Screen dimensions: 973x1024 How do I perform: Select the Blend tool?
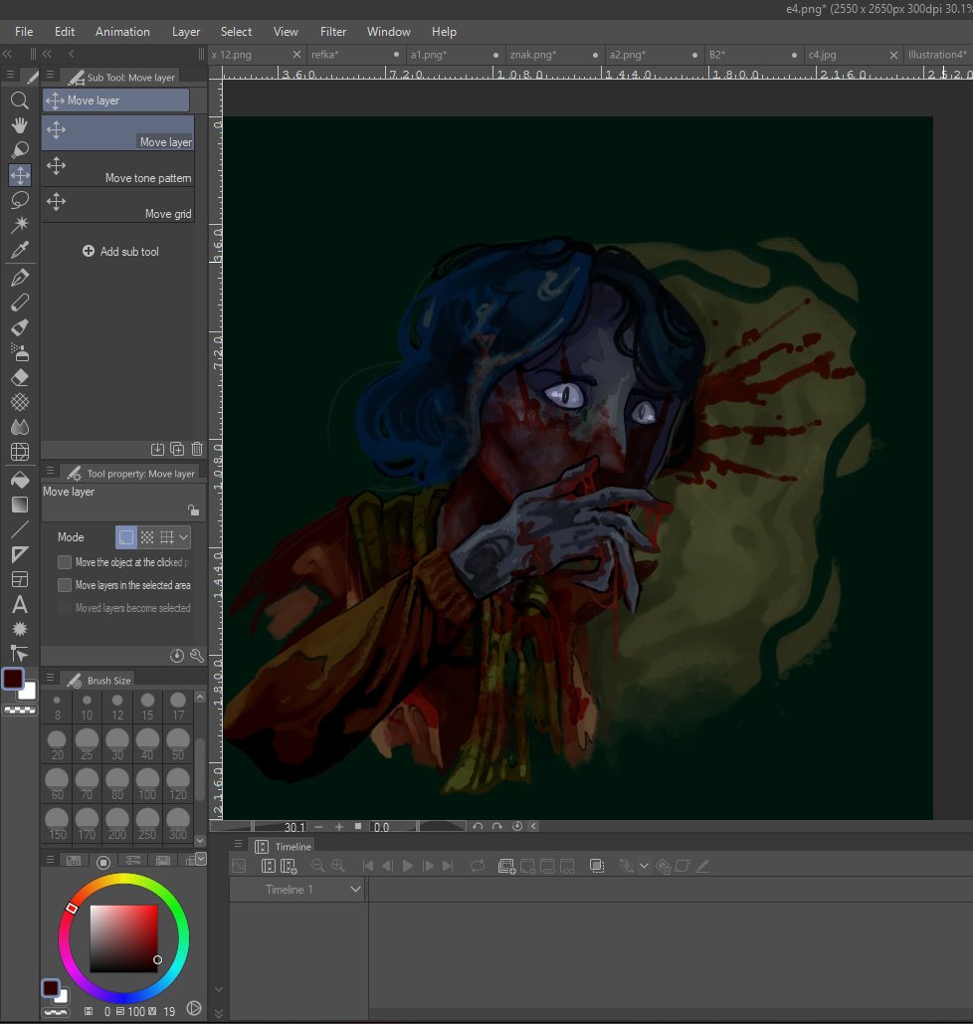[20, 427]
